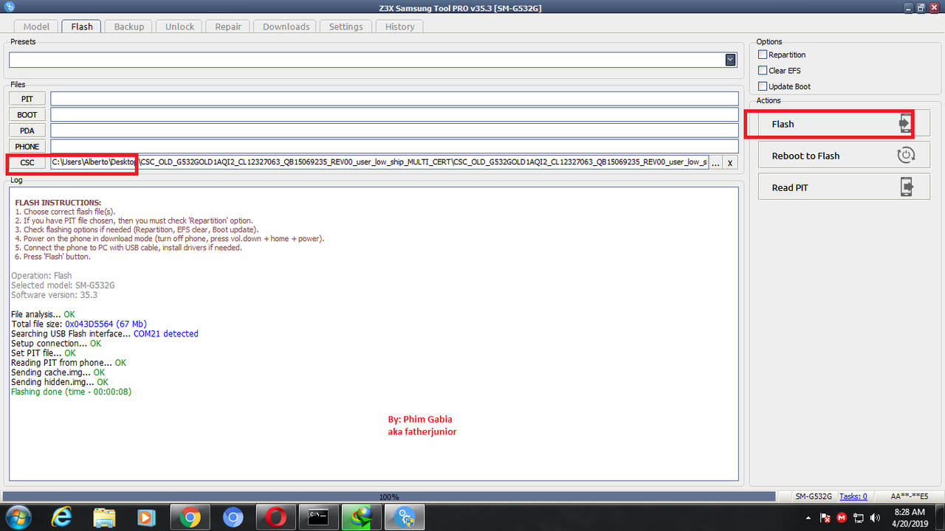Open the Settings tab
This screenshot has width=945, height=531.
pyautogui.click(x=346, y=27)
